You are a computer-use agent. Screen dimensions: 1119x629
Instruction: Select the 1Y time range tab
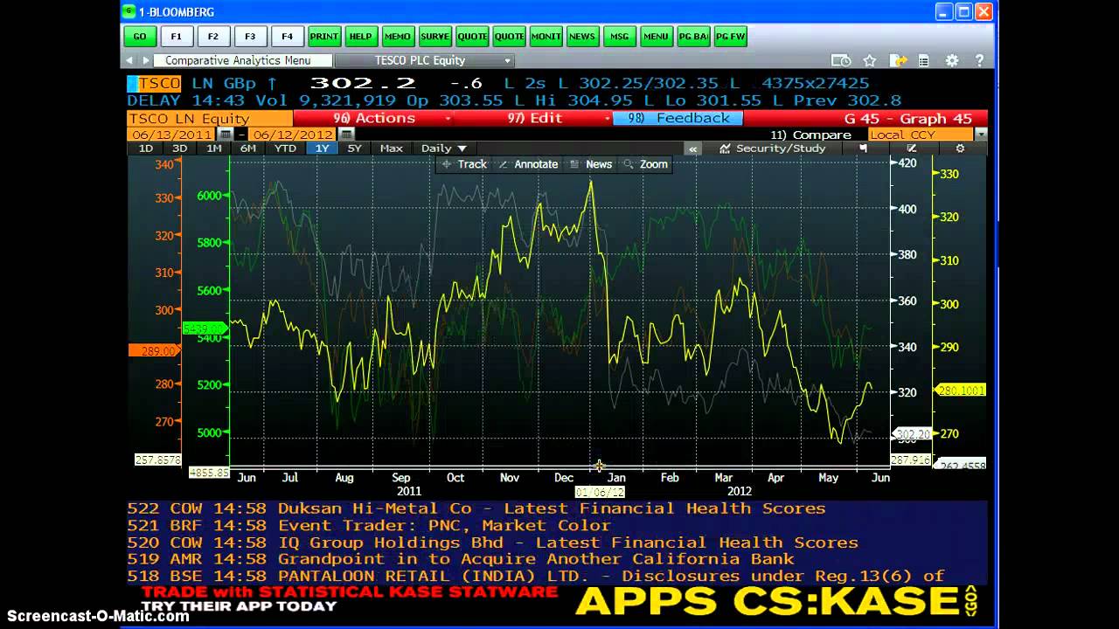[x=322, y=149]
